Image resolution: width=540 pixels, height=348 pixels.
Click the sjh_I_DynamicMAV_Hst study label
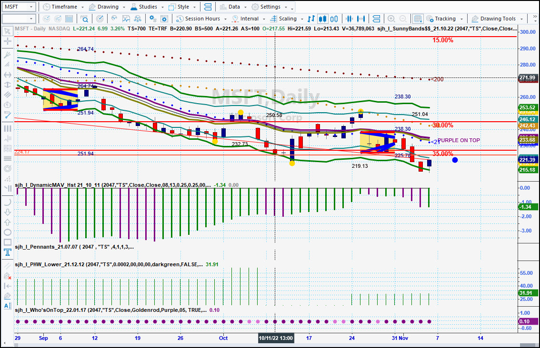(x=112, y=185)
